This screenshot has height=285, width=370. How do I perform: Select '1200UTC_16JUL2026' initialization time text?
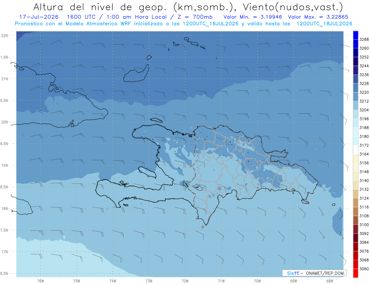point(210,24)
